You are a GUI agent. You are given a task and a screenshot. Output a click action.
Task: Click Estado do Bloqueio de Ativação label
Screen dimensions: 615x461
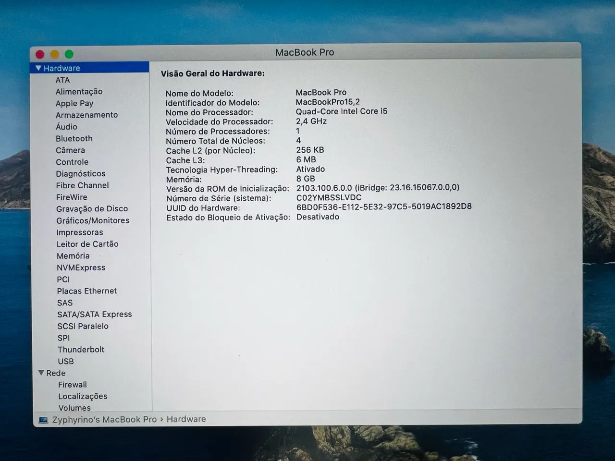click(x=228, y=217)
